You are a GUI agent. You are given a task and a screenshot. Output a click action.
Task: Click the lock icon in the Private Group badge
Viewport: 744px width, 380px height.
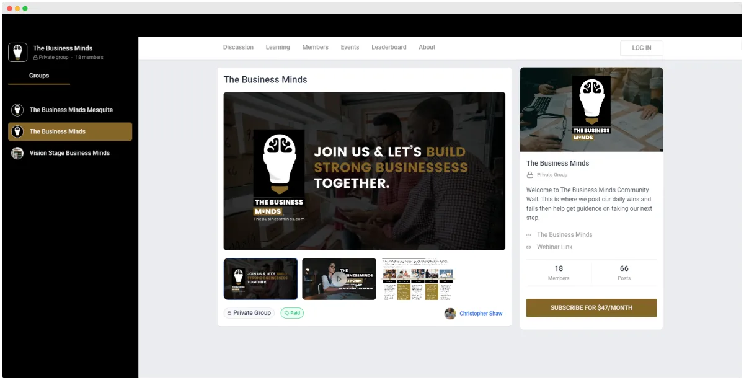tap(228, 312)
